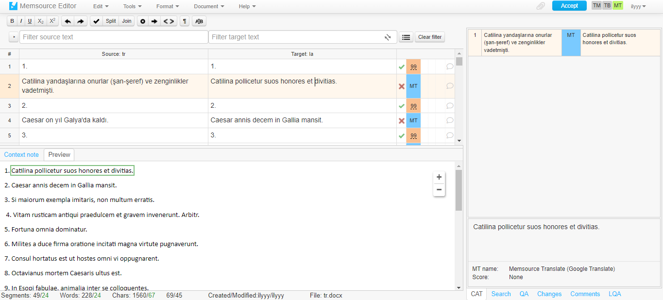Show hidden characters with the pilcrow button
The width and height of the screenshot is (663, 300).
click(185, 21)
